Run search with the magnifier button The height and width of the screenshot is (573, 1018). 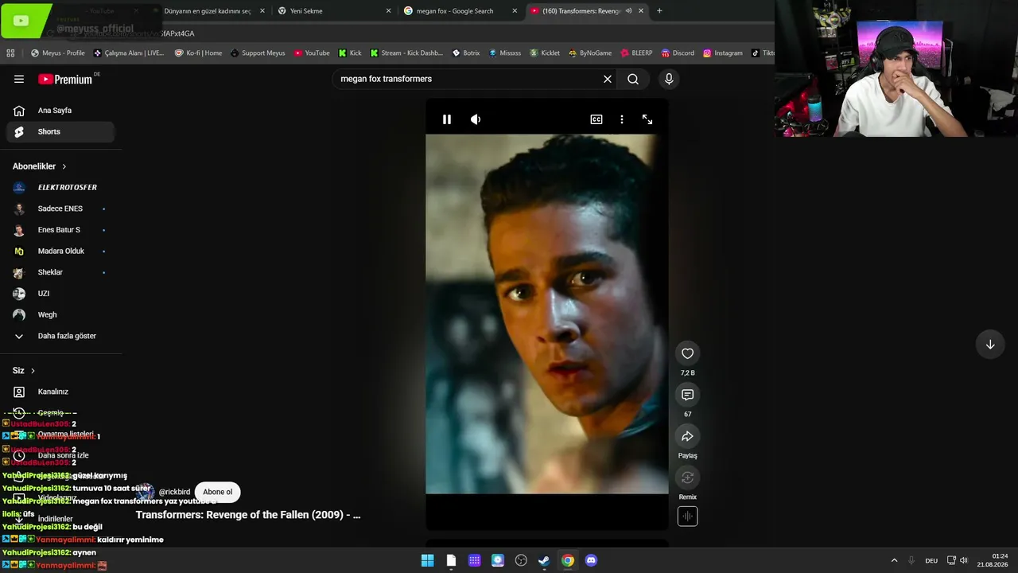(x=633, y=79)
